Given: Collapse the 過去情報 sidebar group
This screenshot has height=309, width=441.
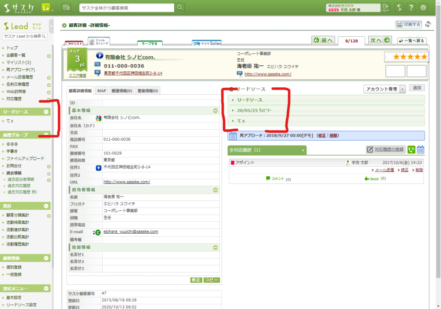Looking at the screenshot, I should (x=49, y=174).
